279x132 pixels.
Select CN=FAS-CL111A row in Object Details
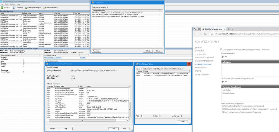click(126, 13)
